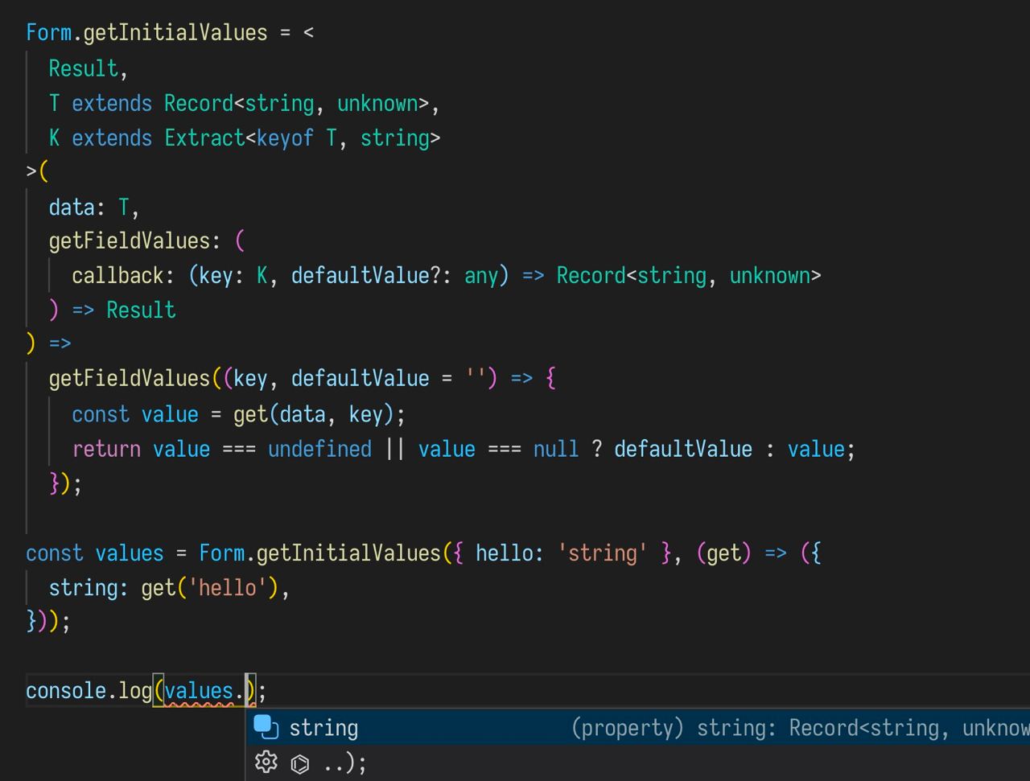Click 'const value' declaration inside the arrow function
The image size is (1030, 781).
[x=135, y=414]
